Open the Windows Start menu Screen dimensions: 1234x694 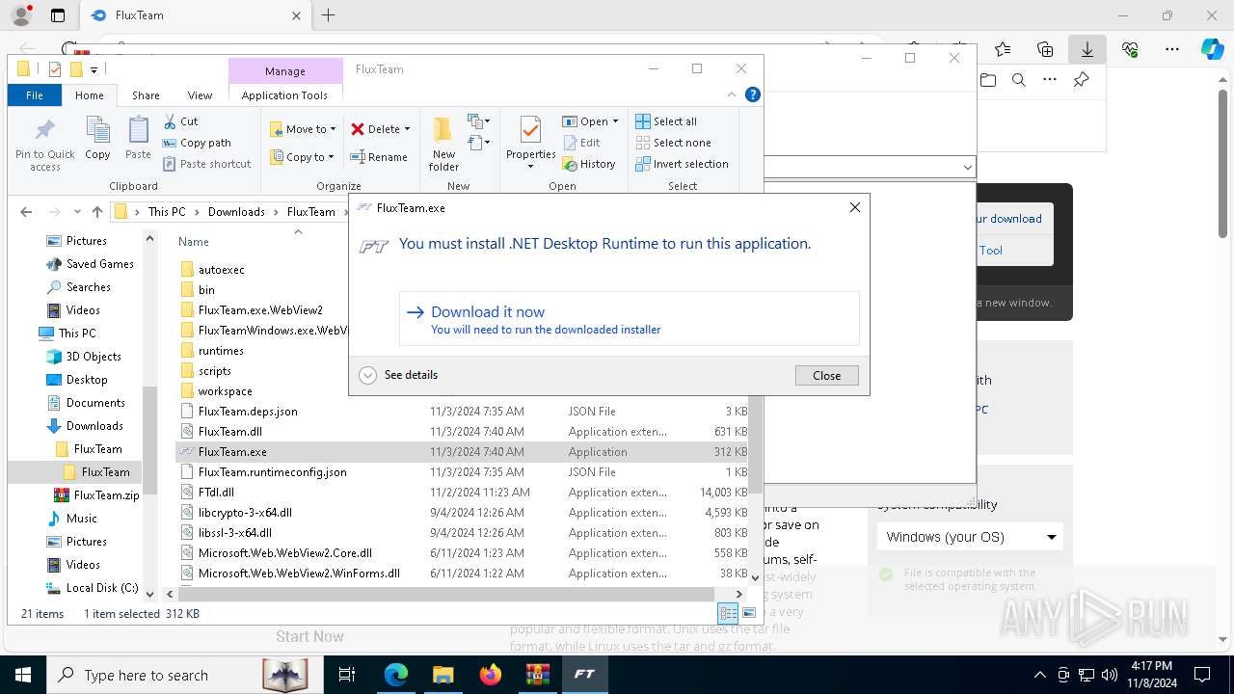(22, 675)
